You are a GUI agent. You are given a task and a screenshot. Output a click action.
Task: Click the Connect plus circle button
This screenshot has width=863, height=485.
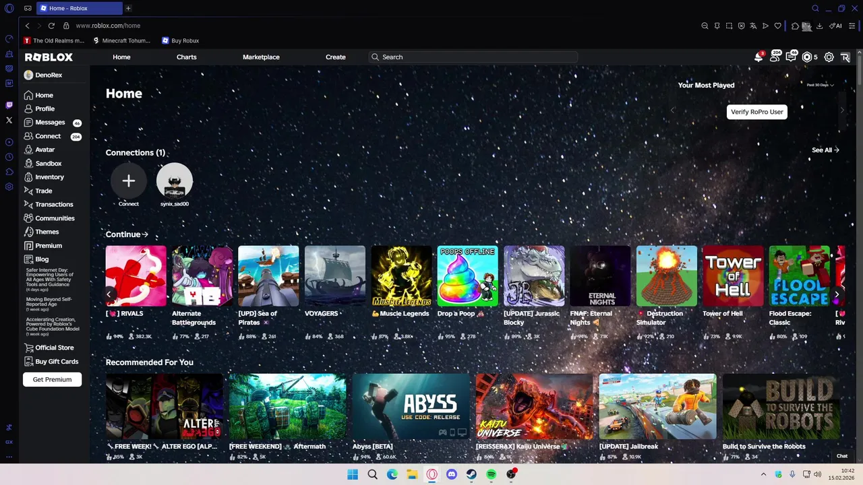tap(129, 181)
